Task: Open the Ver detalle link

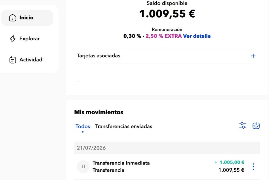Action: (197, 36)
